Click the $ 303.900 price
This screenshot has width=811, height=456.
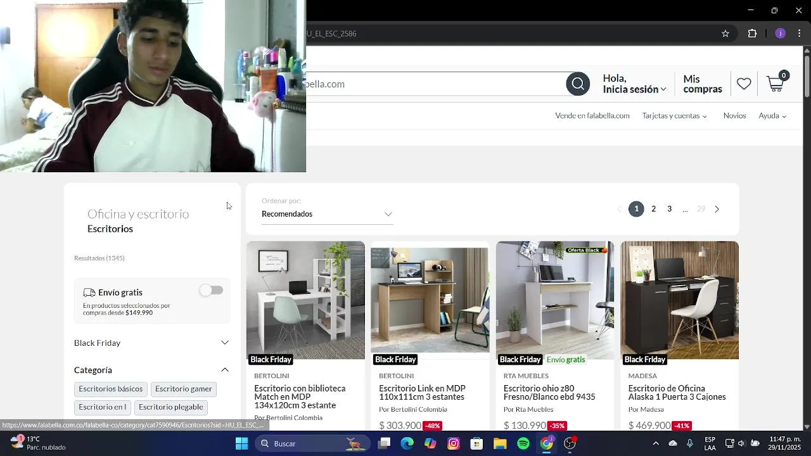[400, 426]
